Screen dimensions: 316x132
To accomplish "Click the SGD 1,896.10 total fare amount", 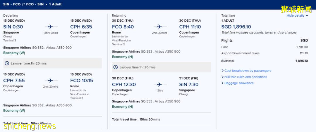I will pos(236,27).
